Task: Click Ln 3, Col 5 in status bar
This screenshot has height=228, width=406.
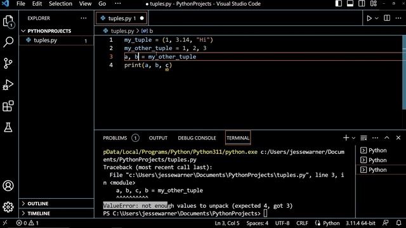Action: tap(227, 223)
